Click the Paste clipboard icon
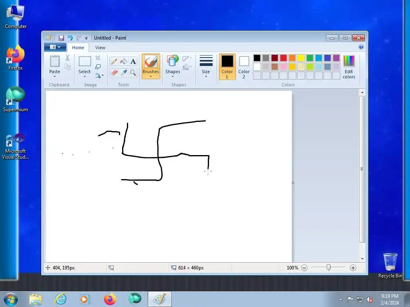Screen dimensions: 410x307 pos(54,61)
